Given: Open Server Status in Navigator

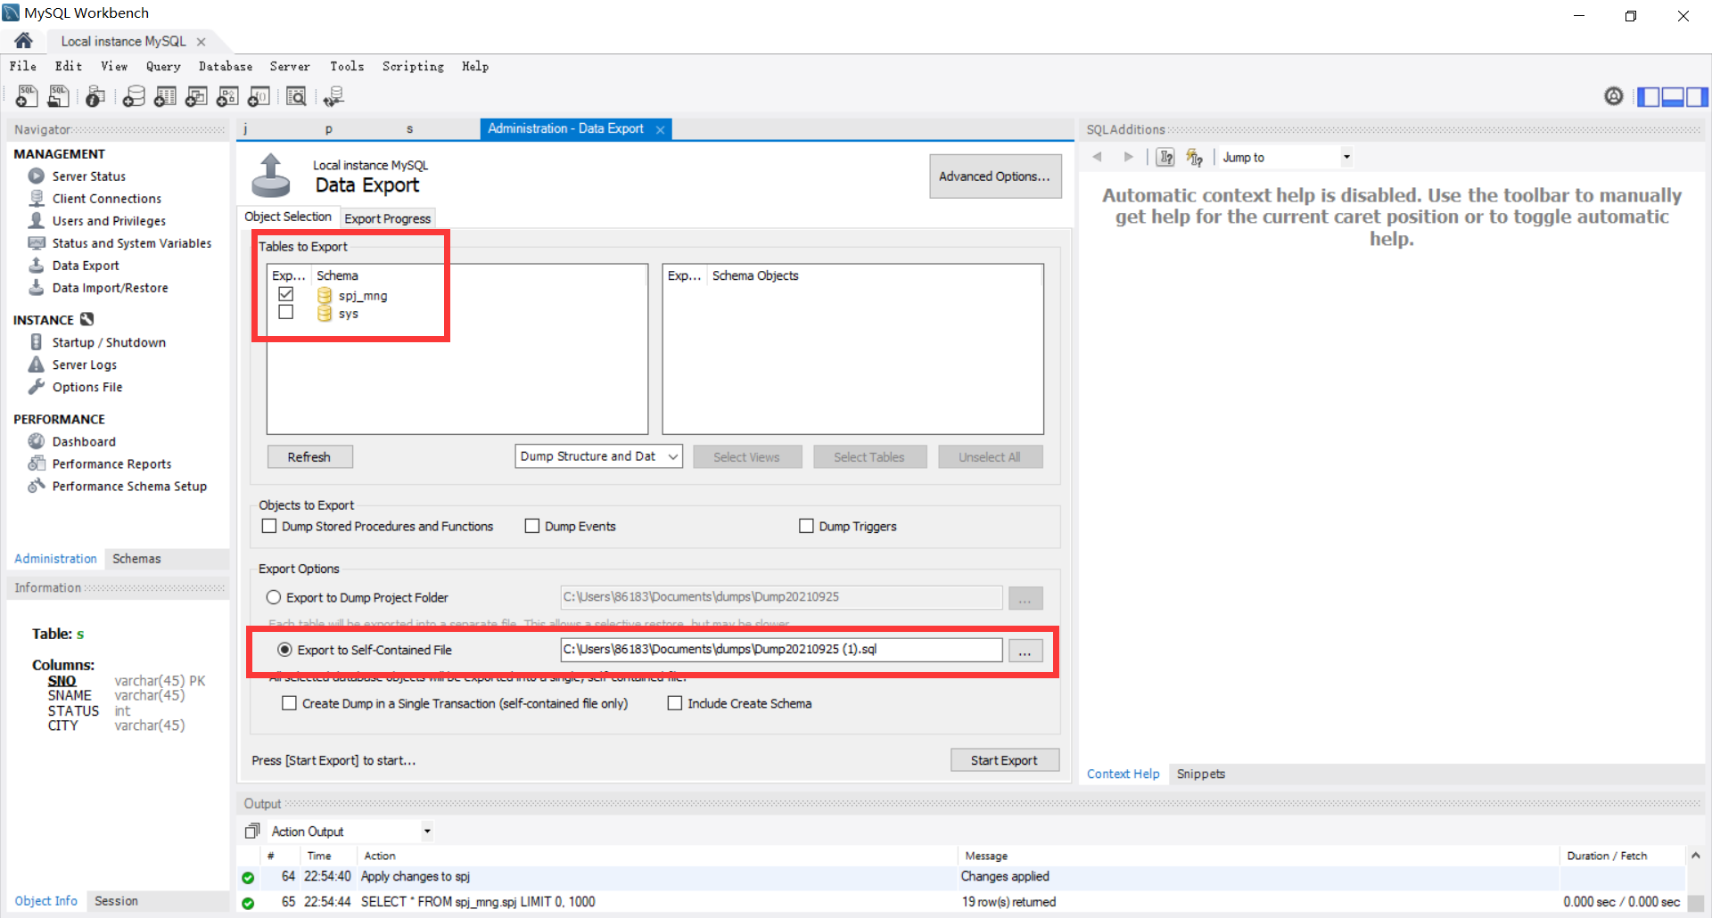Looking at the screenshot, I should click(x=88, y=176).
